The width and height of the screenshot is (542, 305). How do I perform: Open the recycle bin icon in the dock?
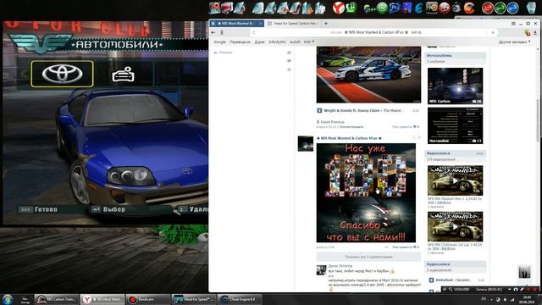click(x=531, y=8)
